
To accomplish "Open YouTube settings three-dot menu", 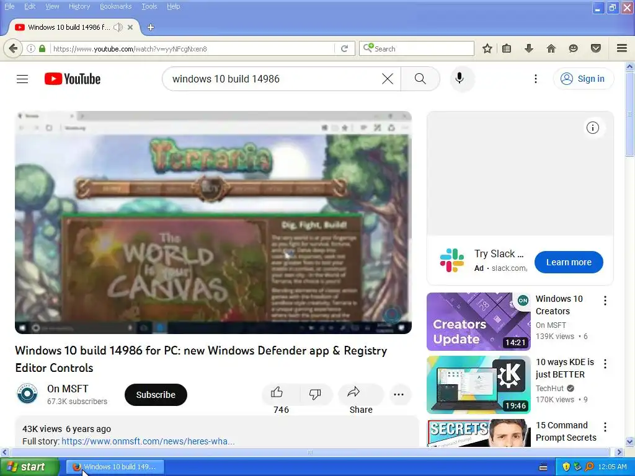I will [536, 79].
